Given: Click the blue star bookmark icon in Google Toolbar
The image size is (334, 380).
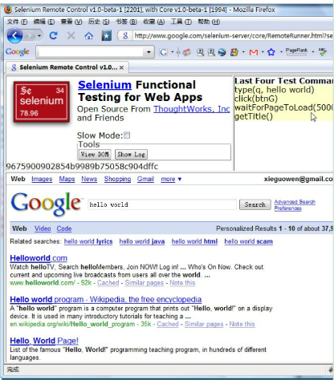Looking at the screenshot, I should coord(271,52).
